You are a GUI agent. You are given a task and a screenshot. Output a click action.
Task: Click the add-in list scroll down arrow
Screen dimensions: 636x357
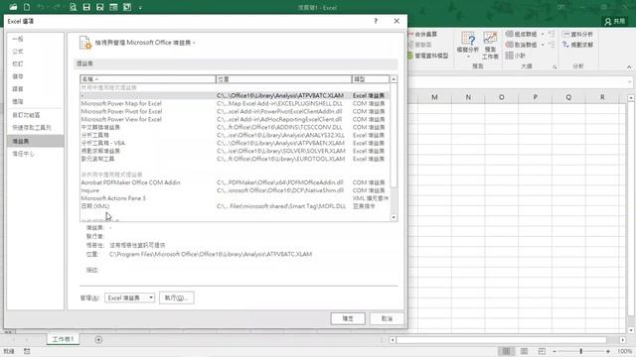pyautogui.click(x=394, y=217)
